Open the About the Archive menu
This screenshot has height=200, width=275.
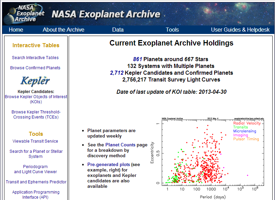[64, 30]
